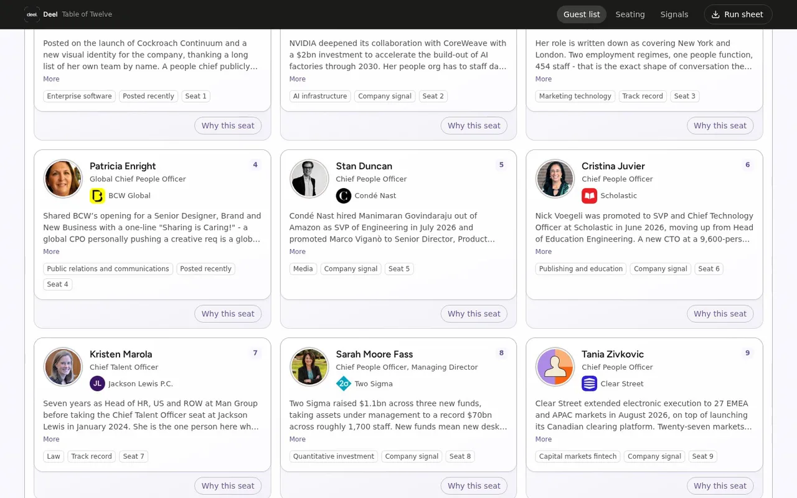The width and height of the screenshot is (797, 498).
Task: Open the Signals tab
Action: click(674, 14)
